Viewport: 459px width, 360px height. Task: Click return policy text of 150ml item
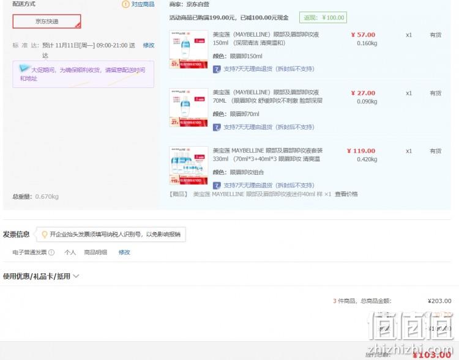coord(269,69)
